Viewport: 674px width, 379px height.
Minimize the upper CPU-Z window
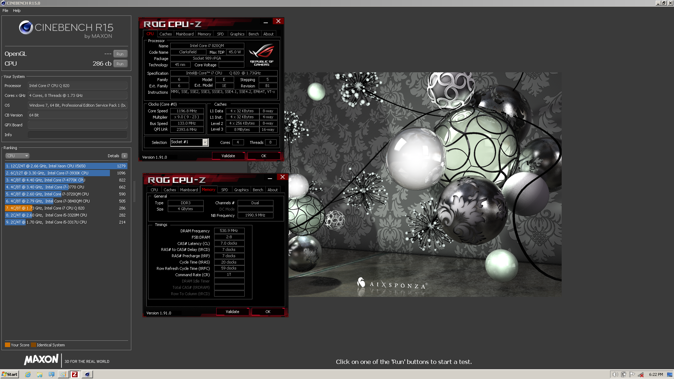point(266,22)
